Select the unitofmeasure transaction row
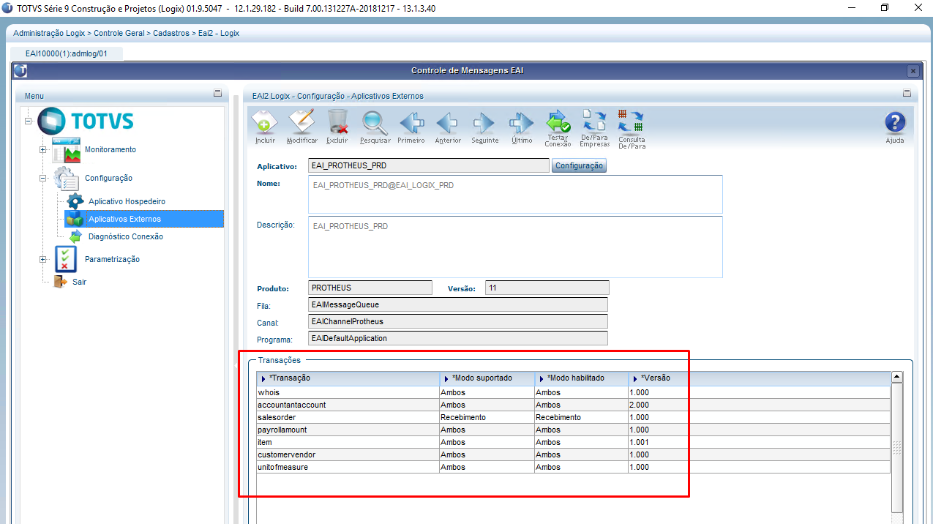 (x=573, y=467)
